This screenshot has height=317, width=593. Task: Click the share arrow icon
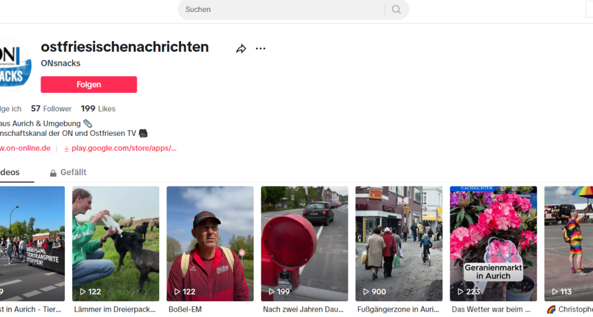[x=241, y=49]
